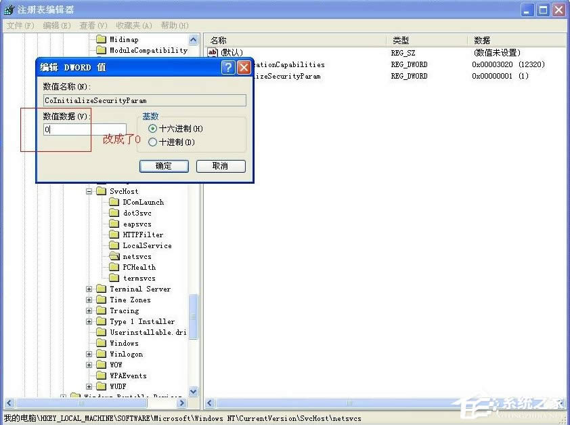Viewport: 570px width, 425px height.
Task: Expand the Terminal Server tree node
Action: (90, 289)
